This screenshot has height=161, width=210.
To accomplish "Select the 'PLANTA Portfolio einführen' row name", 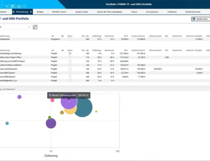I will click(x=11, y=65).
